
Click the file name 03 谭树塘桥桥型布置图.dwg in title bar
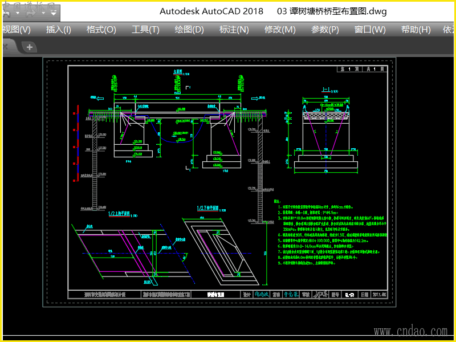point(332,11)
